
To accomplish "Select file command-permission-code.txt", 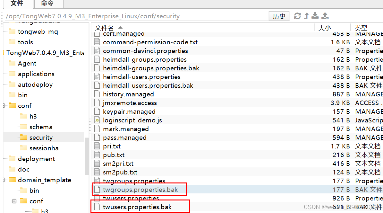I will point(150,42).
